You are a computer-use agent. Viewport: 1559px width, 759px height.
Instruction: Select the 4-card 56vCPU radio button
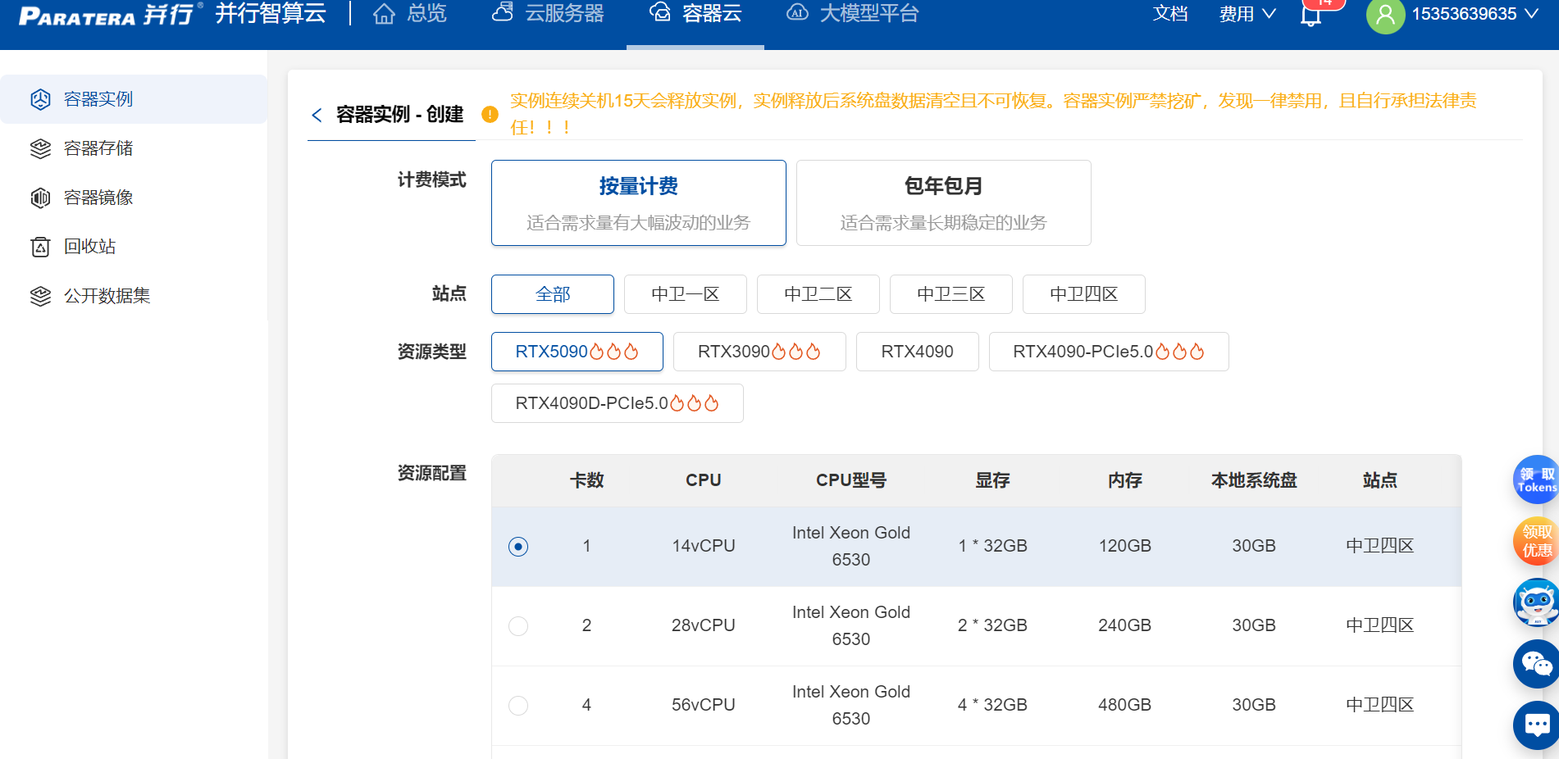[518, 706]
